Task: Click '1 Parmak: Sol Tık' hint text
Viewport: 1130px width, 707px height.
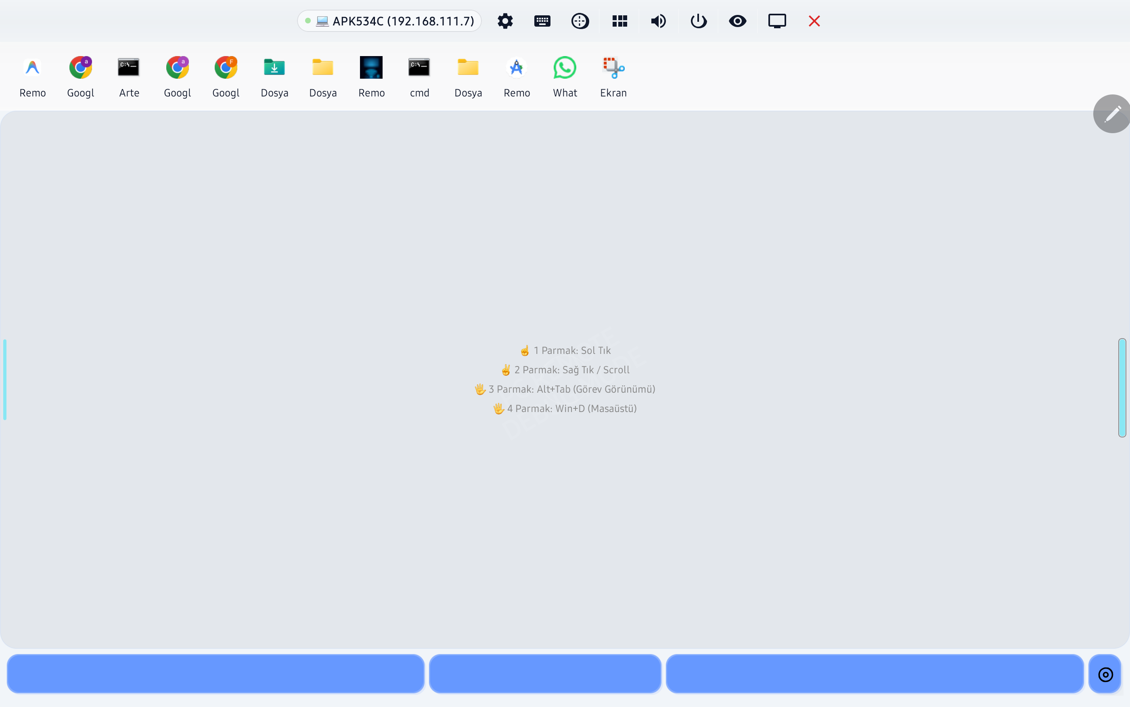Action: 565,350
